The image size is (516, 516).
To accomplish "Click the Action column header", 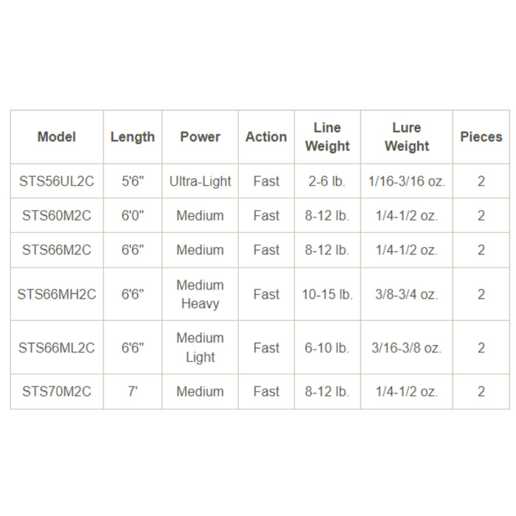I will (x=266, y=137).
